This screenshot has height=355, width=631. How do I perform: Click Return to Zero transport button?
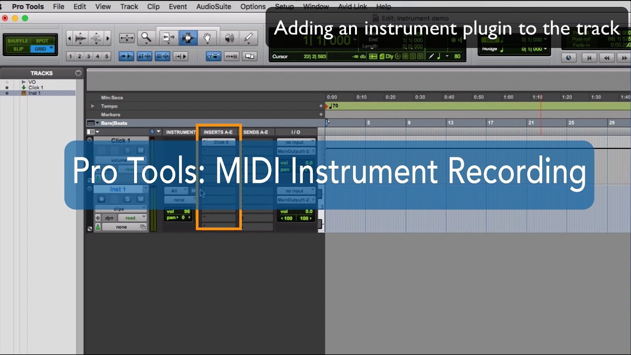(589, 58)
